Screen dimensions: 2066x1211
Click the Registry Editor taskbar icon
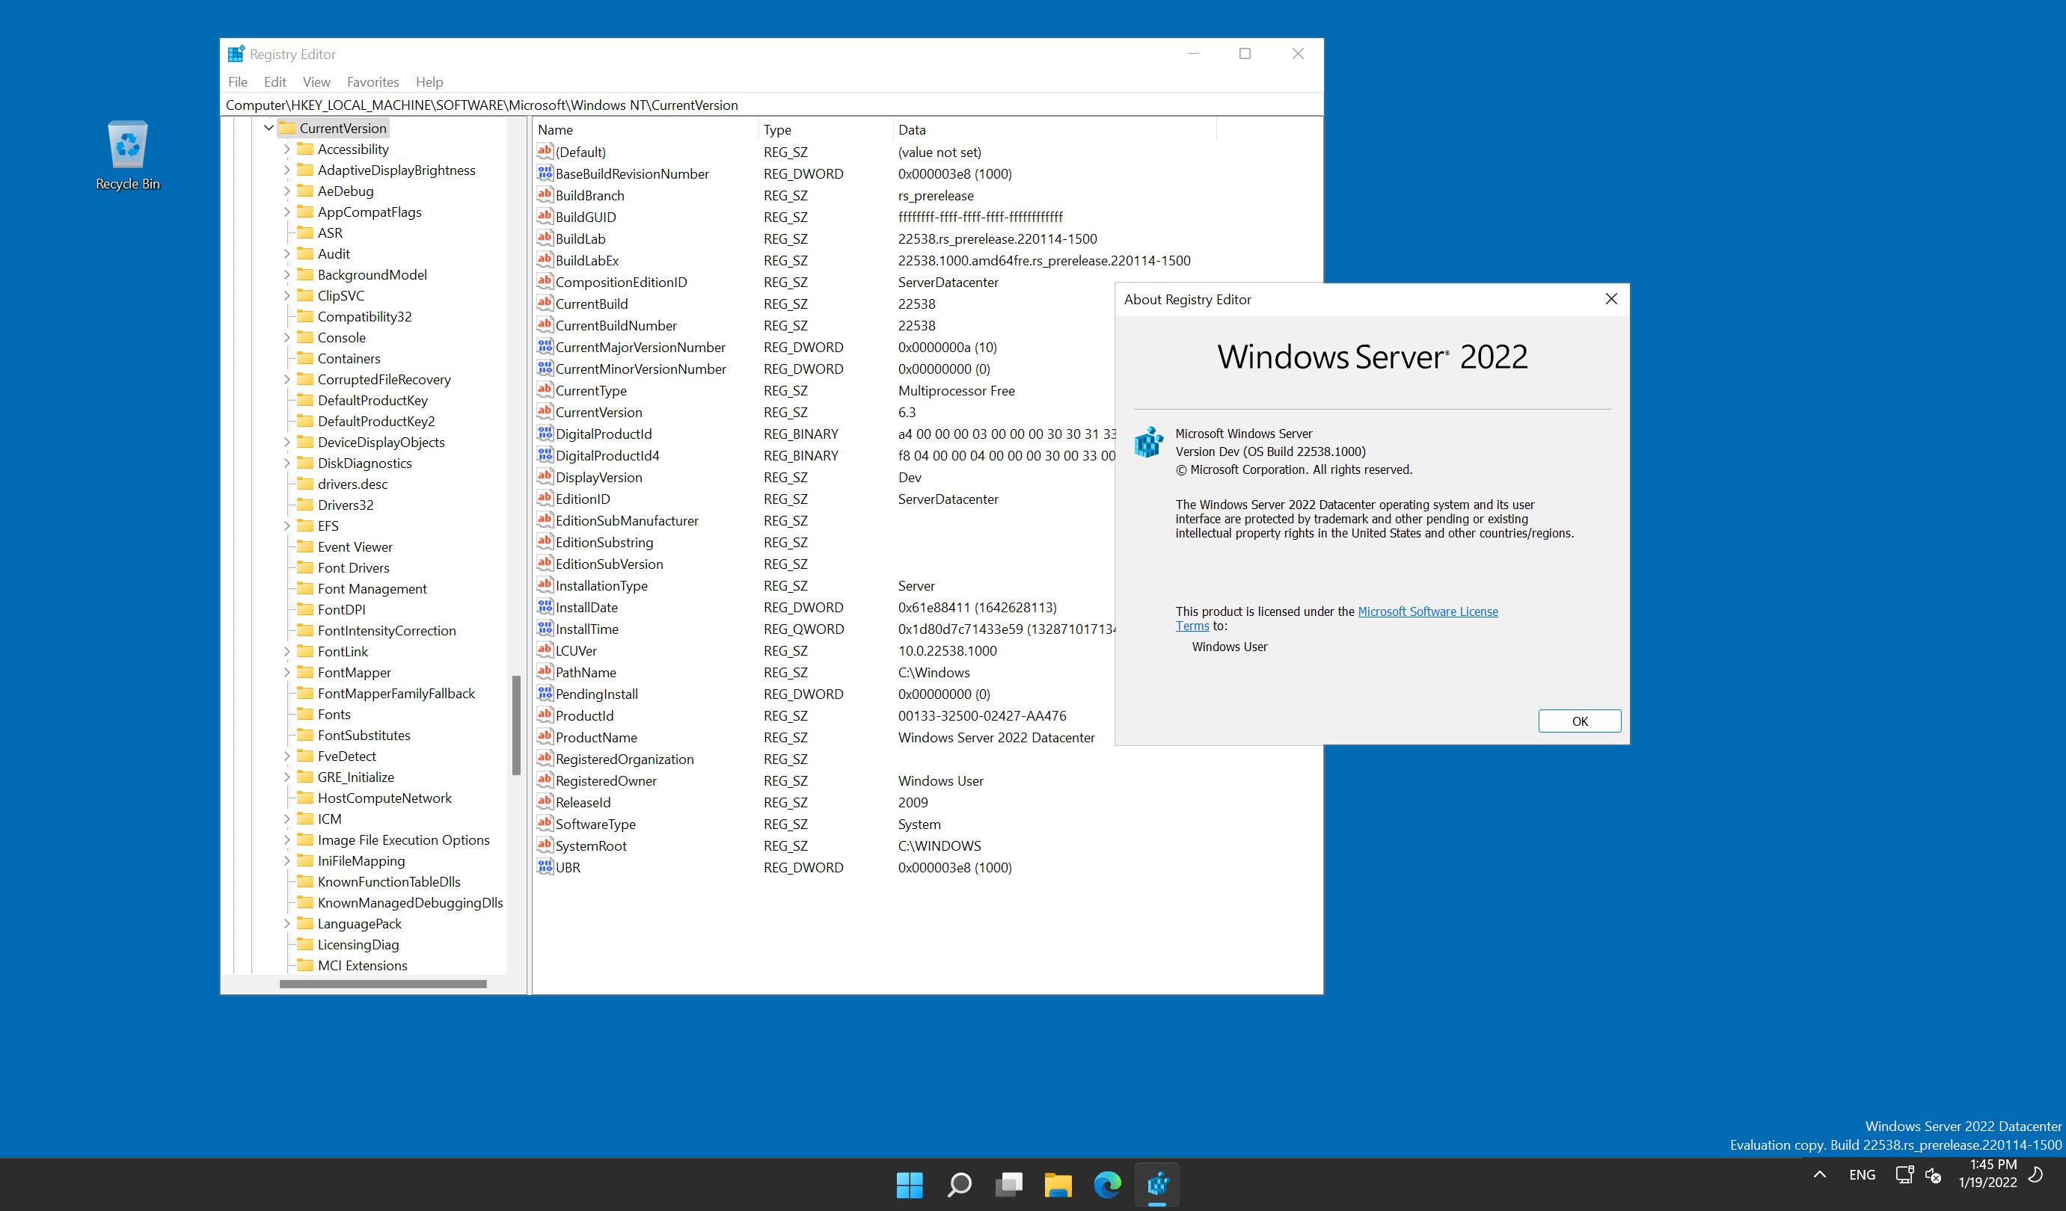pyautogui.click(x=1159, y=1184)
